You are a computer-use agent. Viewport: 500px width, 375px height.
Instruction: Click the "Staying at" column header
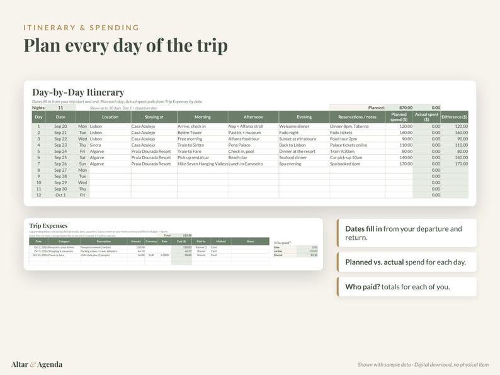click(x=154, y=117)
